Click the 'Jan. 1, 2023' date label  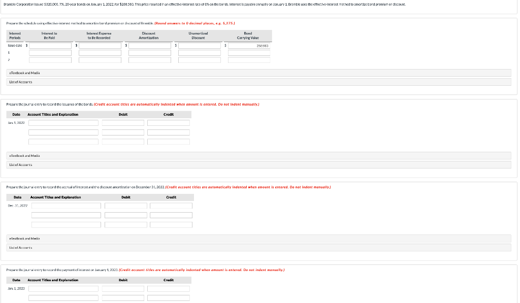(16, 288)
